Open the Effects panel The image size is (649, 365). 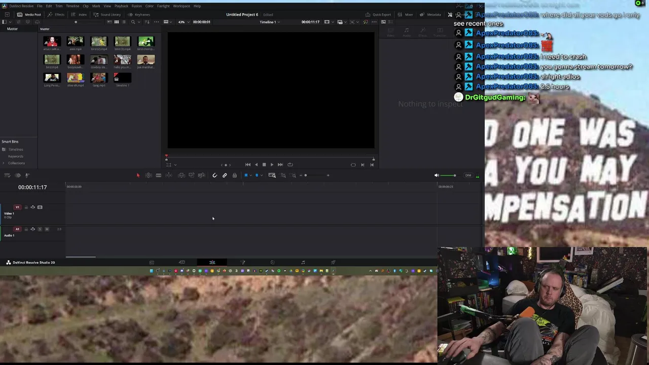click(56, 15)
